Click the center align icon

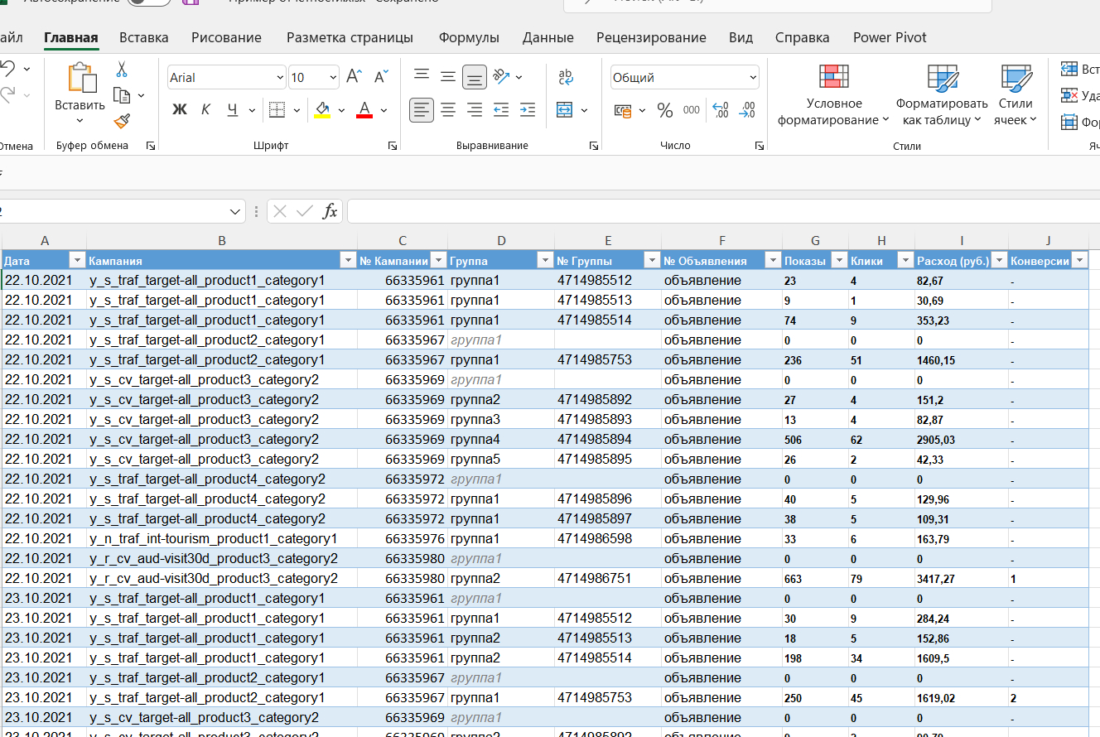[x=448, y=109]
